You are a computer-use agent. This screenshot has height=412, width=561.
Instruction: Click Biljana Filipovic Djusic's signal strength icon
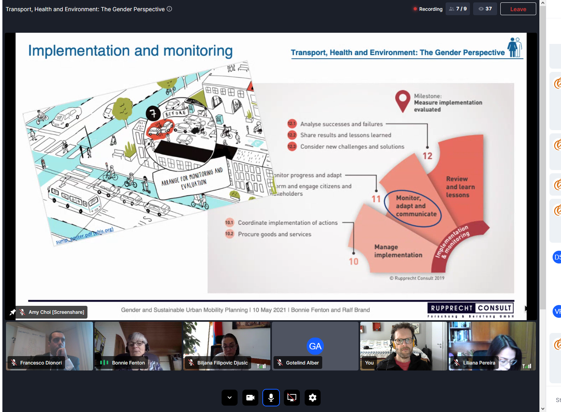tap(262, 366)
